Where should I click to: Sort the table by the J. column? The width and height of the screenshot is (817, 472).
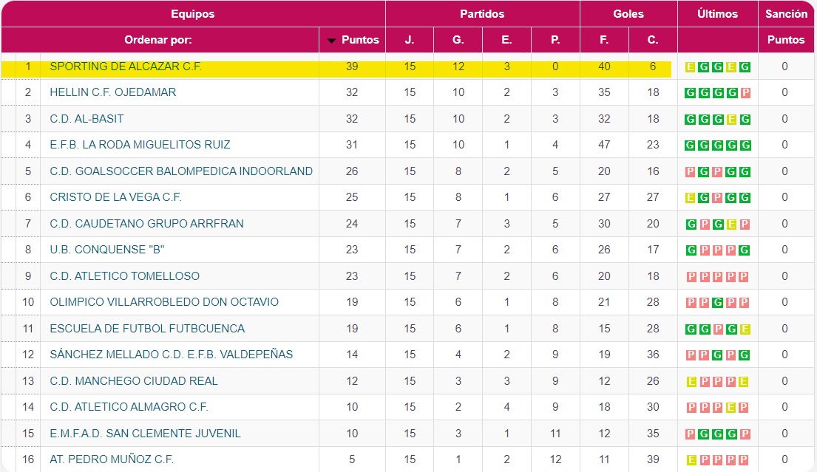410,40
